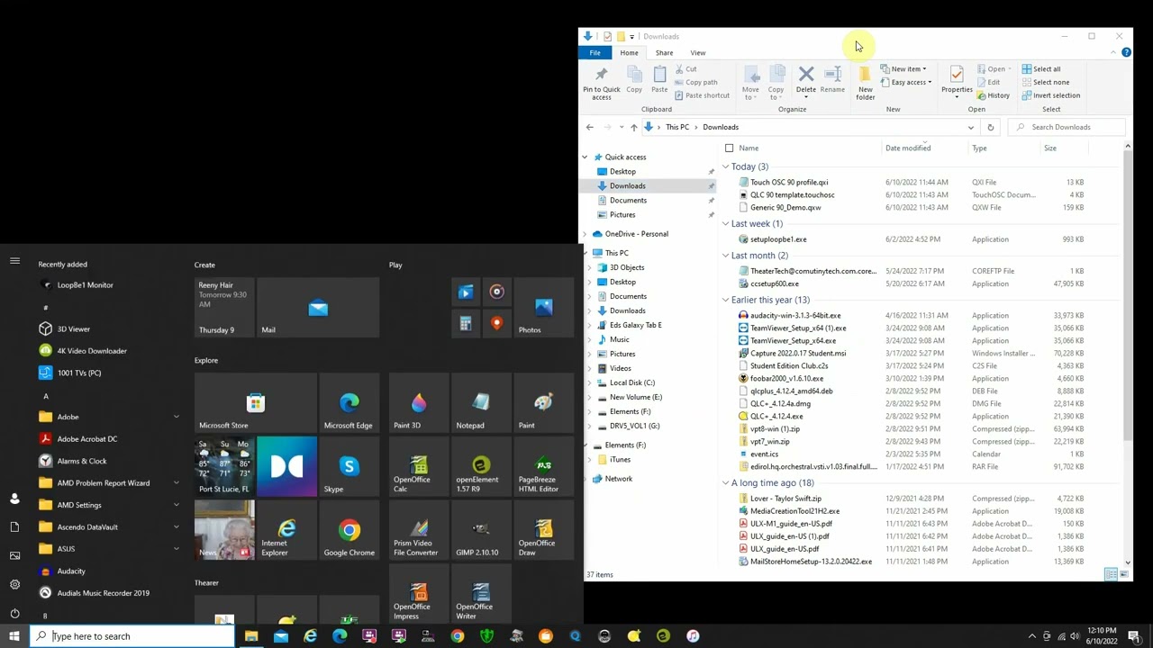1153x648 pixels.
Task: Sort files by the Size column
Action: pos(1064,148)
